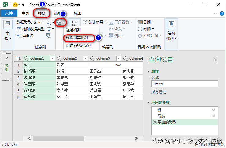Select cell 运营部

tap(39, 97)
